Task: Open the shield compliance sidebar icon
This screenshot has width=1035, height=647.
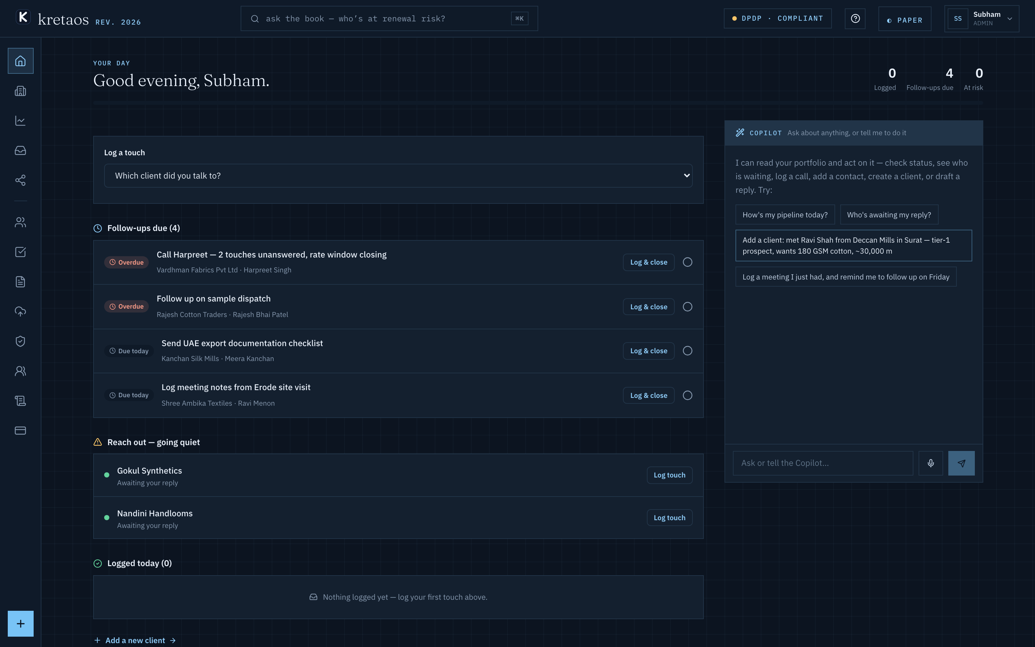Action: point(20,341)
